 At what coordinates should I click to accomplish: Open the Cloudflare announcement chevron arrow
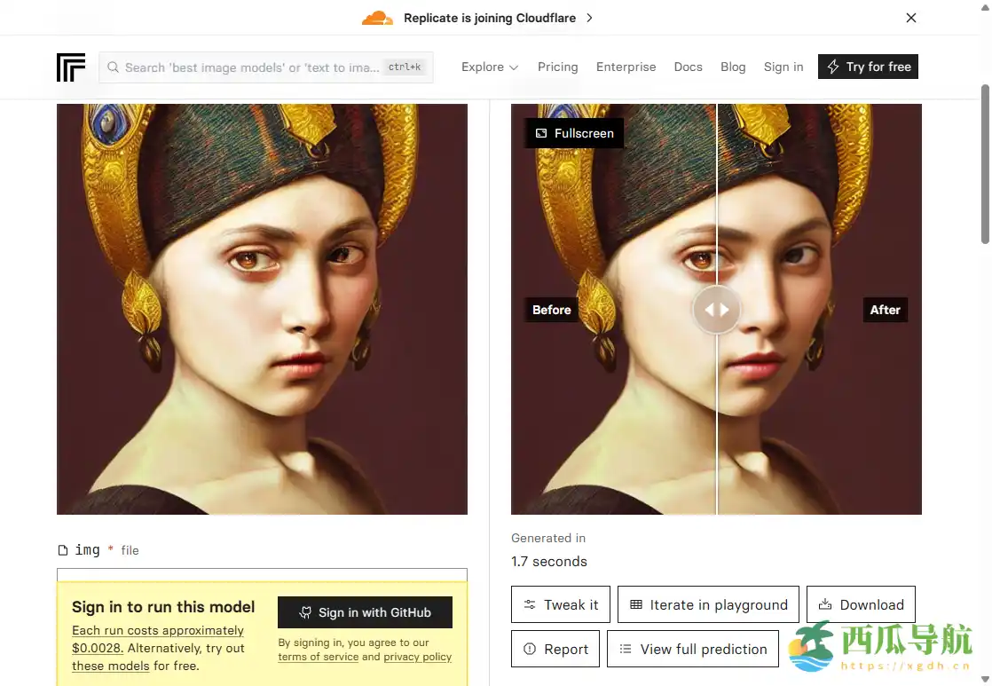[590, 18]
